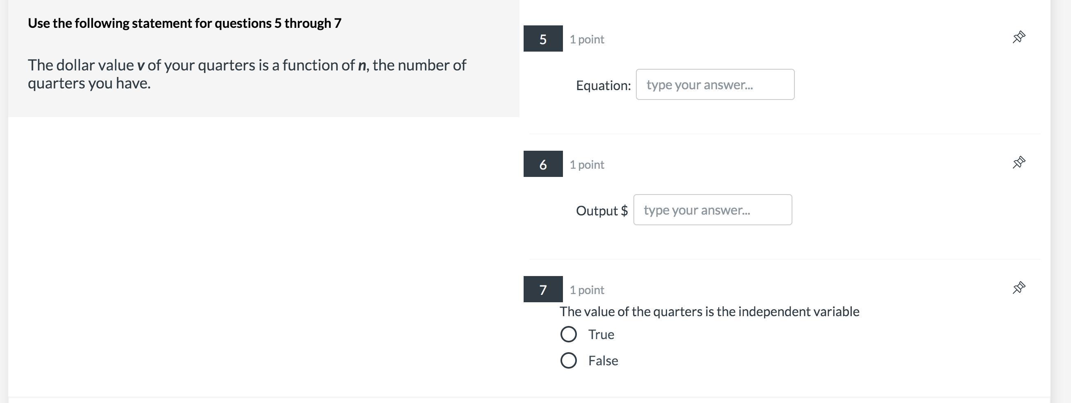
Task: Click the question 6 number badge
Action: pos(542,165)
